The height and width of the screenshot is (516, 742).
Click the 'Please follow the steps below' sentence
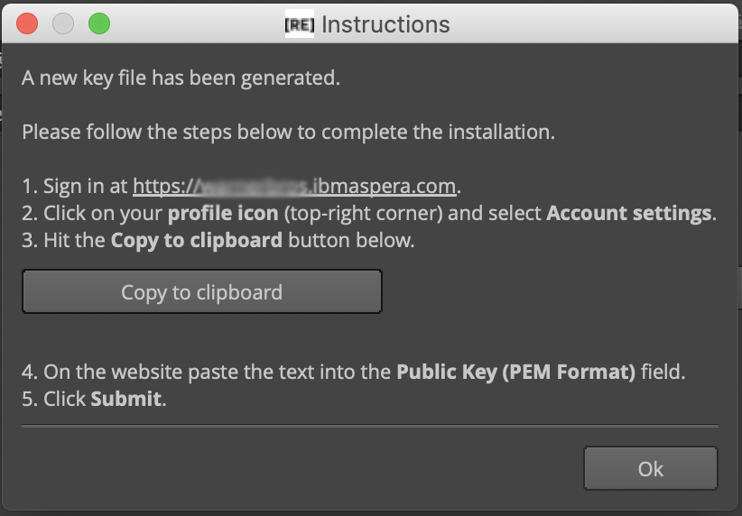tap(288, 132)
